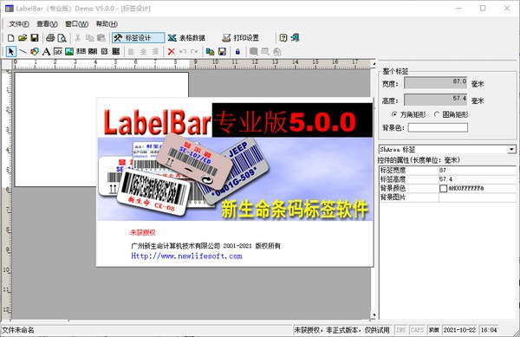Click the NUM status indicator
The height and width of the screenshot is (337, 520).
tap(434, 330)
